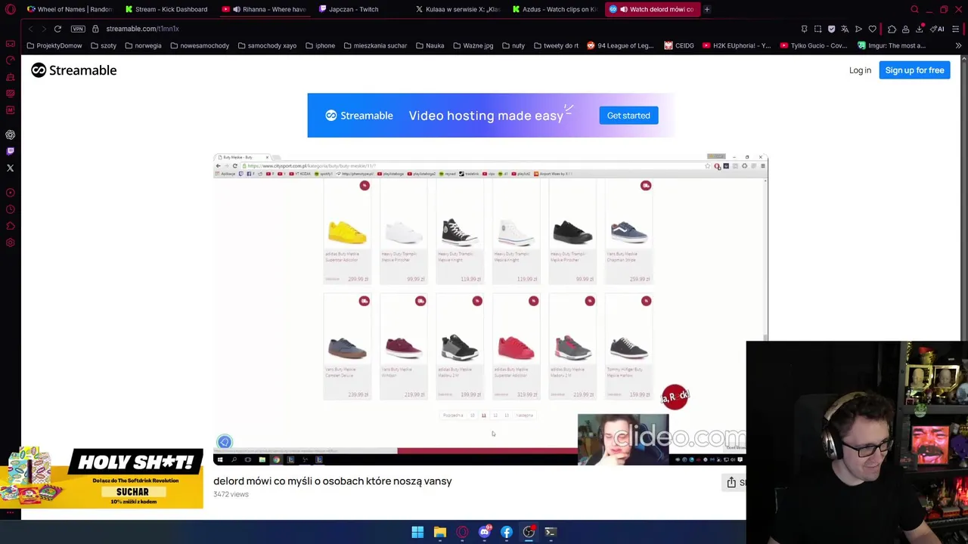Open Windows Start menu
The width and height of the screenshot is (968, 544).
(417, 532)
